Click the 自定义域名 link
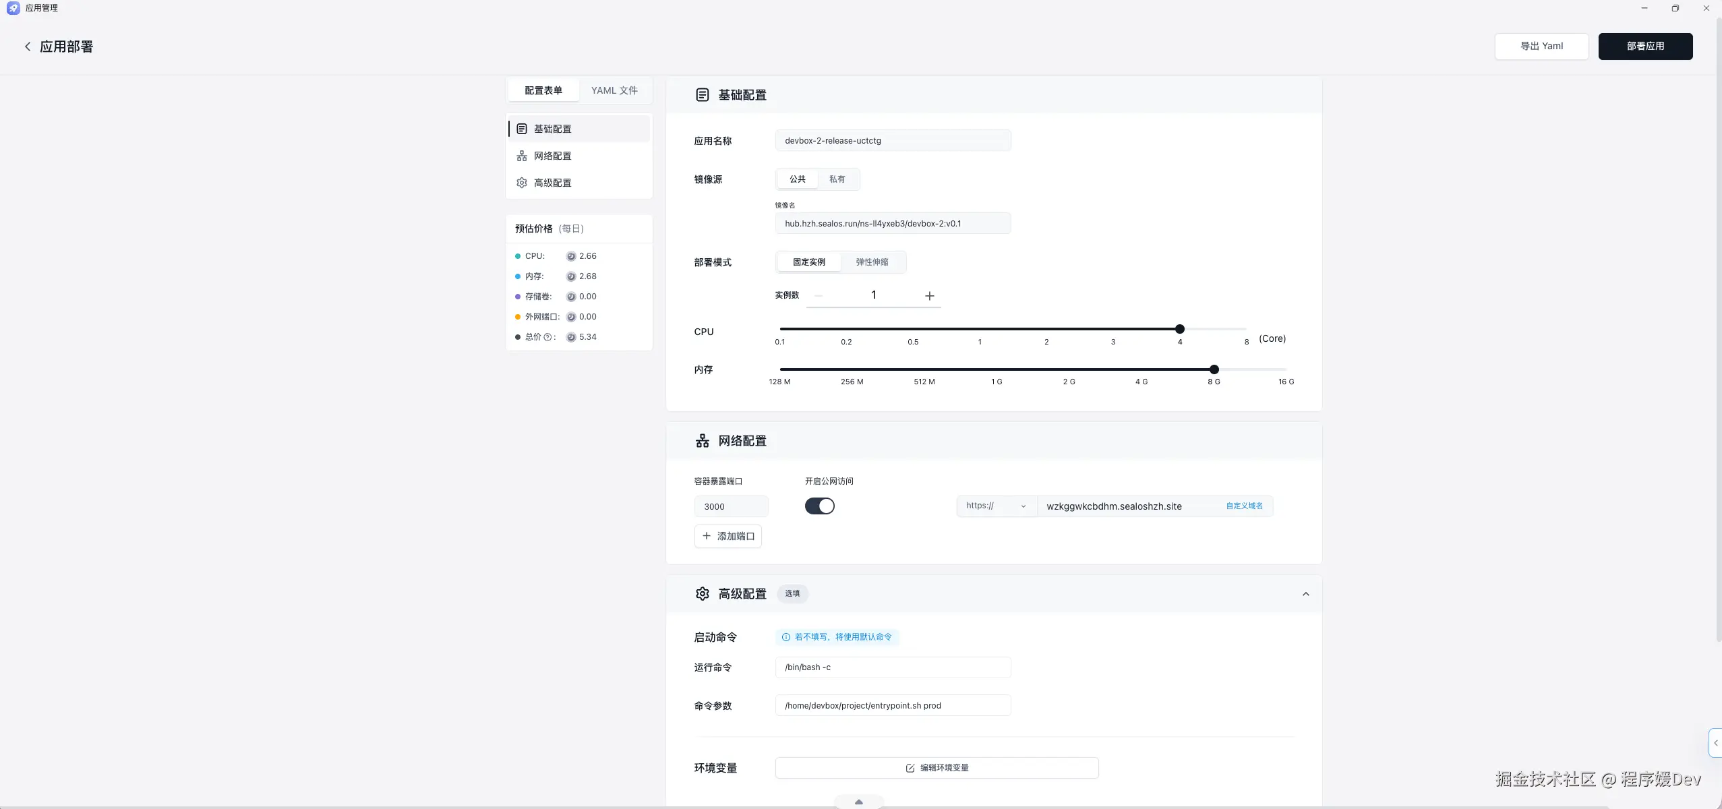 [1244, 506]
